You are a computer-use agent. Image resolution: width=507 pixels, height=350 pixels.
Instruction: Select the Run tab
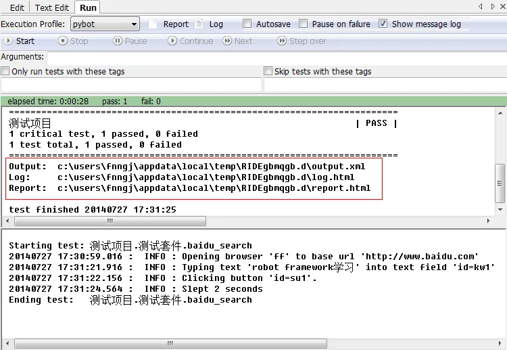pyautogui.click(x=88, y=7)
